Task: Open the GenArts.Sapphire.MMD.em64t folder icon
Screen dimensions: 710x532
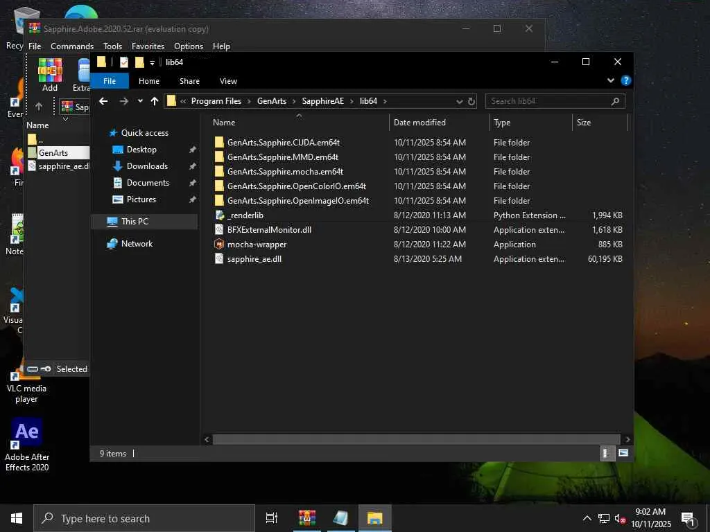Action: click(x=219, y=157)
